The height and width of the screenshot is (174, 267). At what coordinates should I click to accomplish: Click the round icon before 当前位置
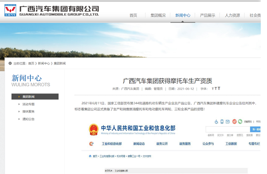(x=10, y=63)
